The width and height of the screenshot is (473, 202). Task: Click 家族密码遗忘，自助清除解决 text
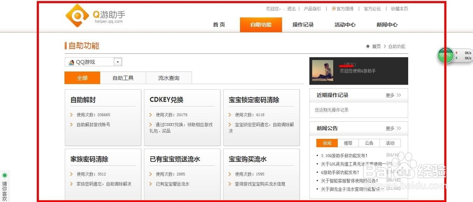click(x=104, y=184)
